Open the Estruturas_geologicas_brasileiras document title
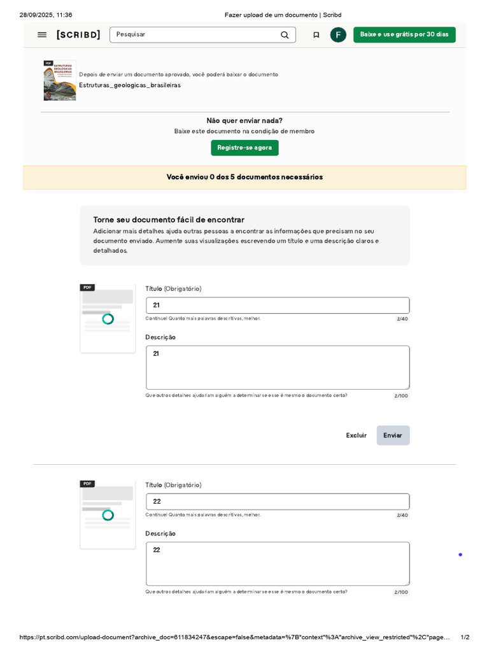The image size is (489, 652). [130, 85]
